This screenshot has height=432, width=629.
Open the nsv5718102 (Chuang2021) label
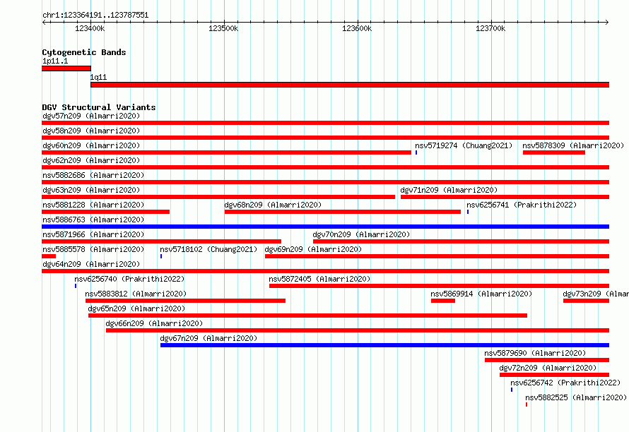[x=208, y=249]
